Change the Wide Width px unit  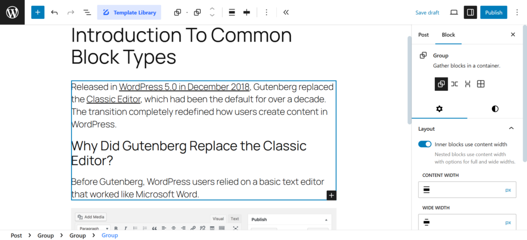click(508, 222)
